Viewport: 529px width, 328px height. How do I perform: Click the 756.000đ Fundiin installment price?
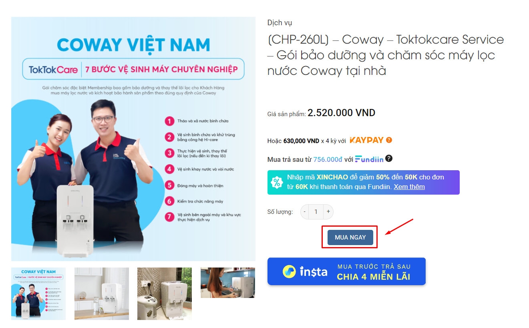pyautogui.click(x=328, y=159)
